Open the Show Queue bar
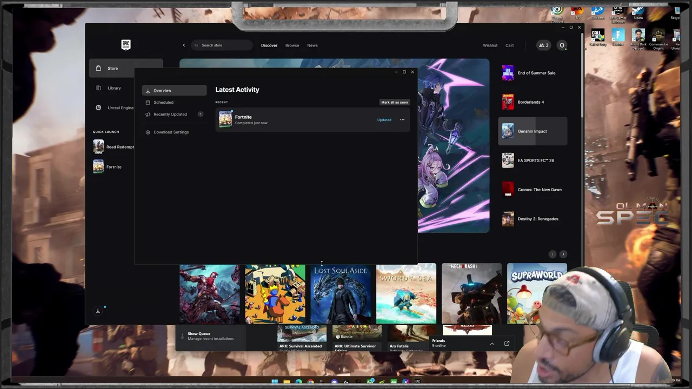The height and width of the screenshot is (389, 692). coord(210,336)
